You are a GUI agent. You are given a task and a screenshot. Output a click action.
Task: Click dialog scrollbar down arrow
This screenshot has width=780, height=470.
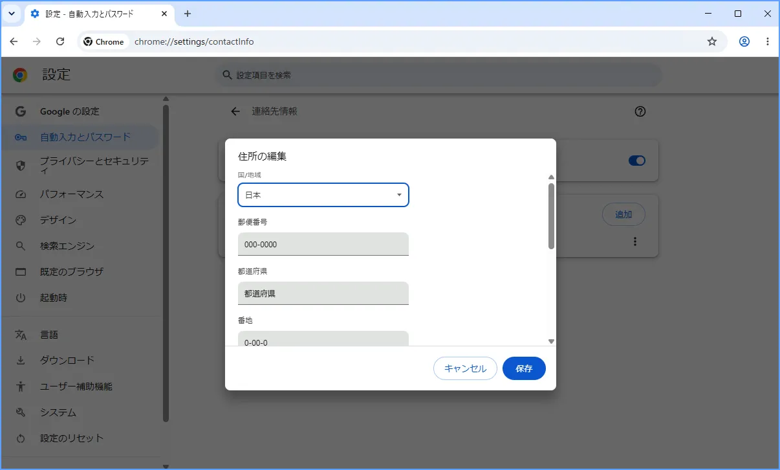click(x=551, y=341)
